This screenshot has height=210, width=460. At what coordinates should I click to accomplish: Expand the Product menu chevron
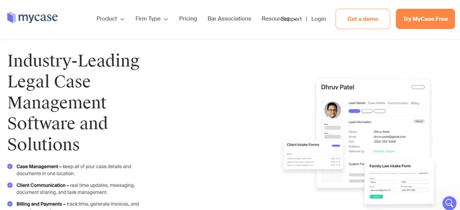122,19
